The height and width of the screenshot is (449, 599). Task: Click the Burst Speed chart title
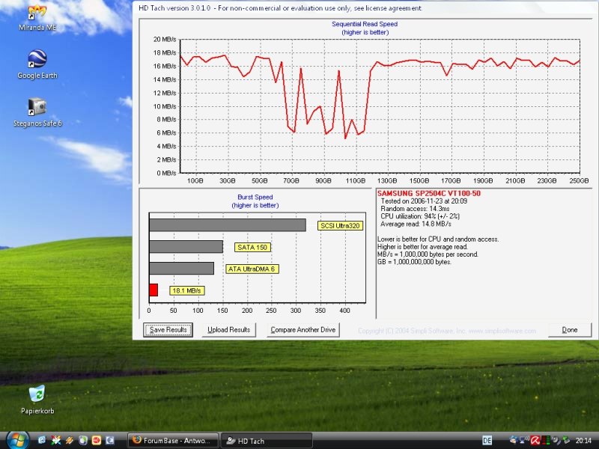click(255, 197)
